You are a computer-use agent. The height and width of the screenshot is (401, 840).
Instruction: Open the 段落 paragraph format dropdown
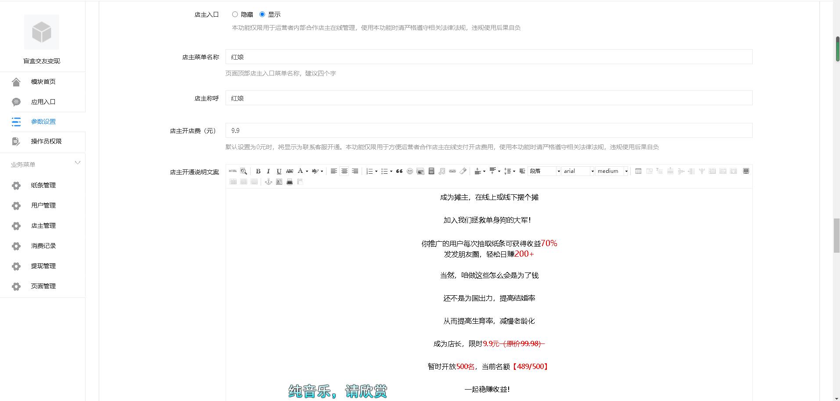pyautogui.click(x=543, y=171)
